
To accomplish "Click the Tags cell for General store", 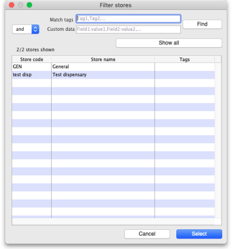I will pos(185,67).
